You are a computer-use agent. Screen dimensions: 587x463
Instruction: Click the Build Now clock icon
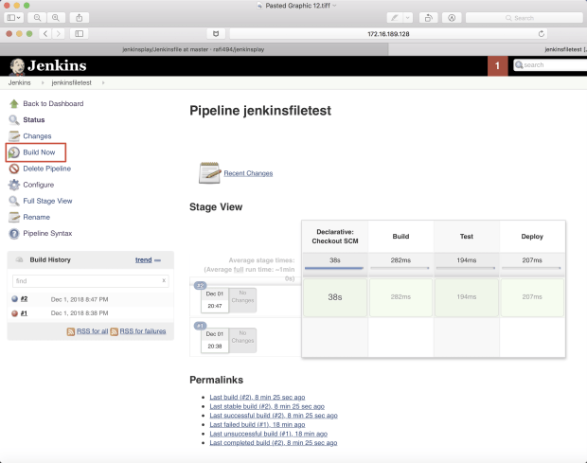[14, 152]
